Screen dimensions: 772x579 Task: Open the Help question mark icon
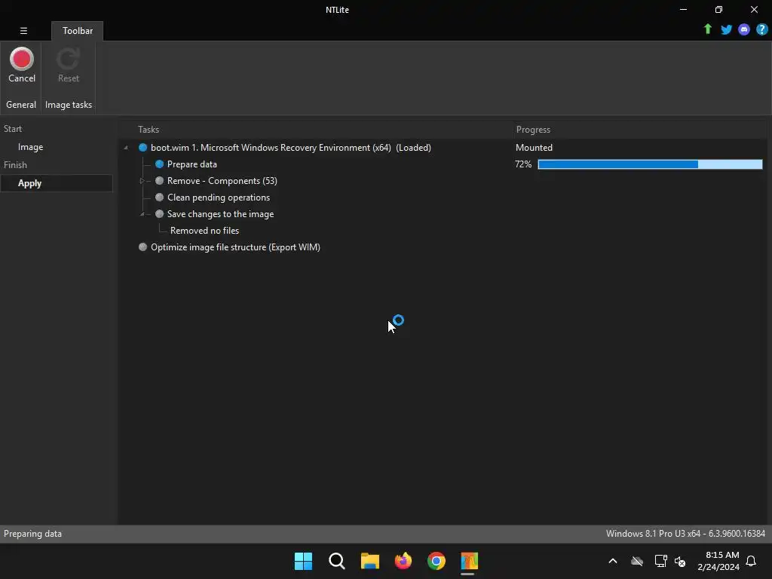point(761,29)
